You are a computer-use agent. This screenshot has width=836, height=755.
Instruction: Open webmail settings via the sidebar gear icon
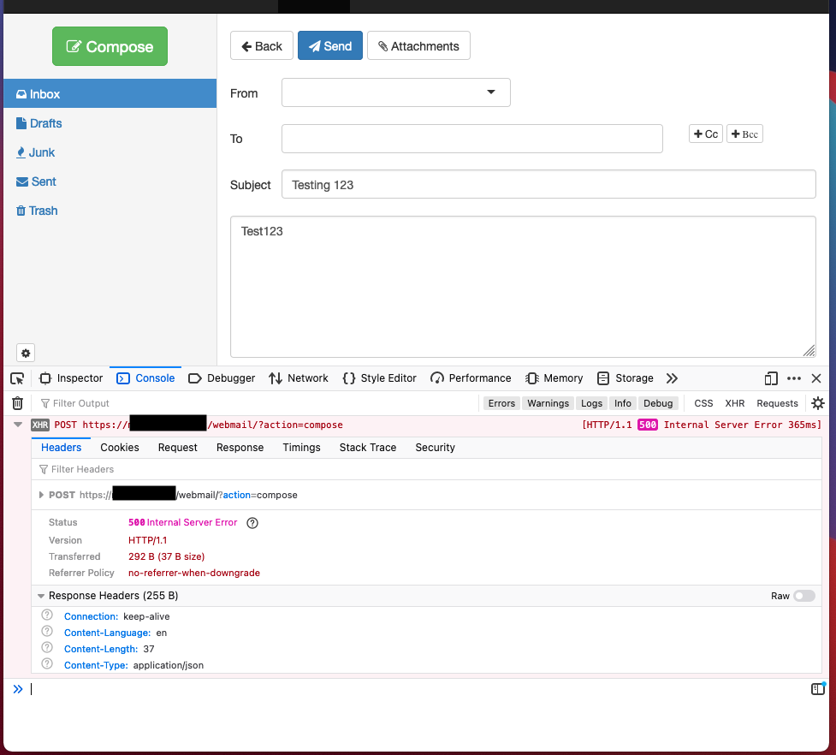pos(25,353)
